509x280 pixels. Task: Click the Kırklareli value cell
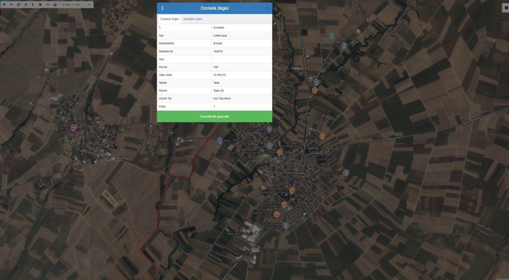[x=241, y=27]
